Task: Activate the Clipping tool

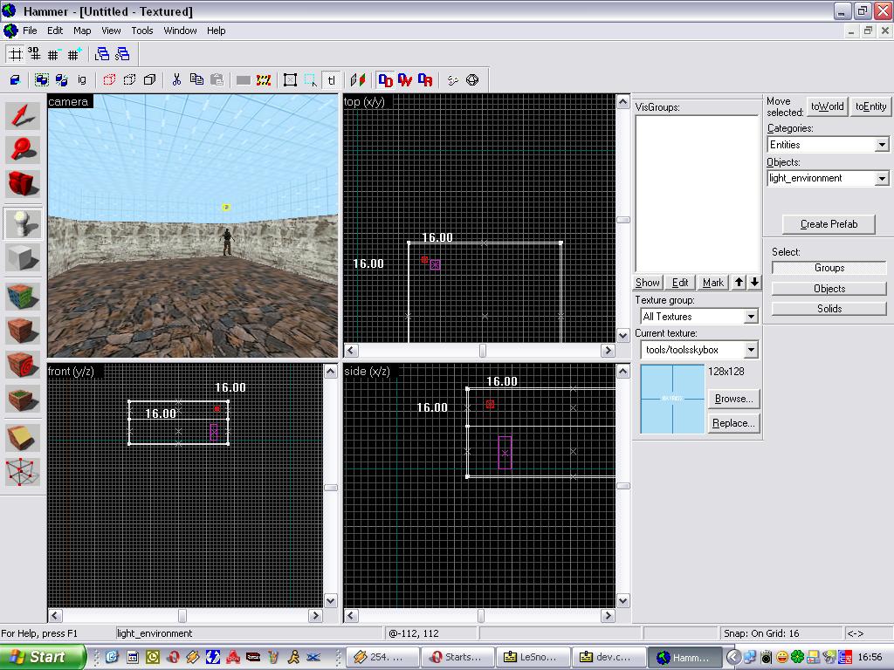Action: 23,438
